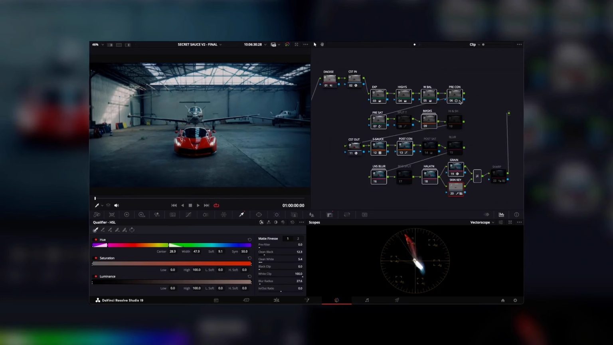Viewport: 613px width, 345px height.
Task: Adjust the Blur Radius slider
Action: [x=281, y=284]
